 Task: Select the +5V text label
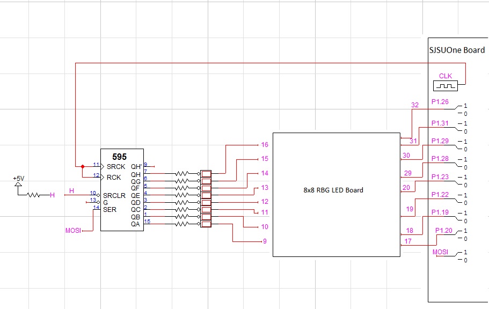[19, 178]
